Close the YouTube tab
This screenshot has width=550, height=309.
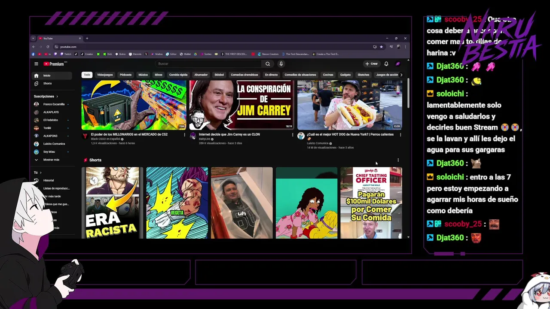[x=79, y=38]
